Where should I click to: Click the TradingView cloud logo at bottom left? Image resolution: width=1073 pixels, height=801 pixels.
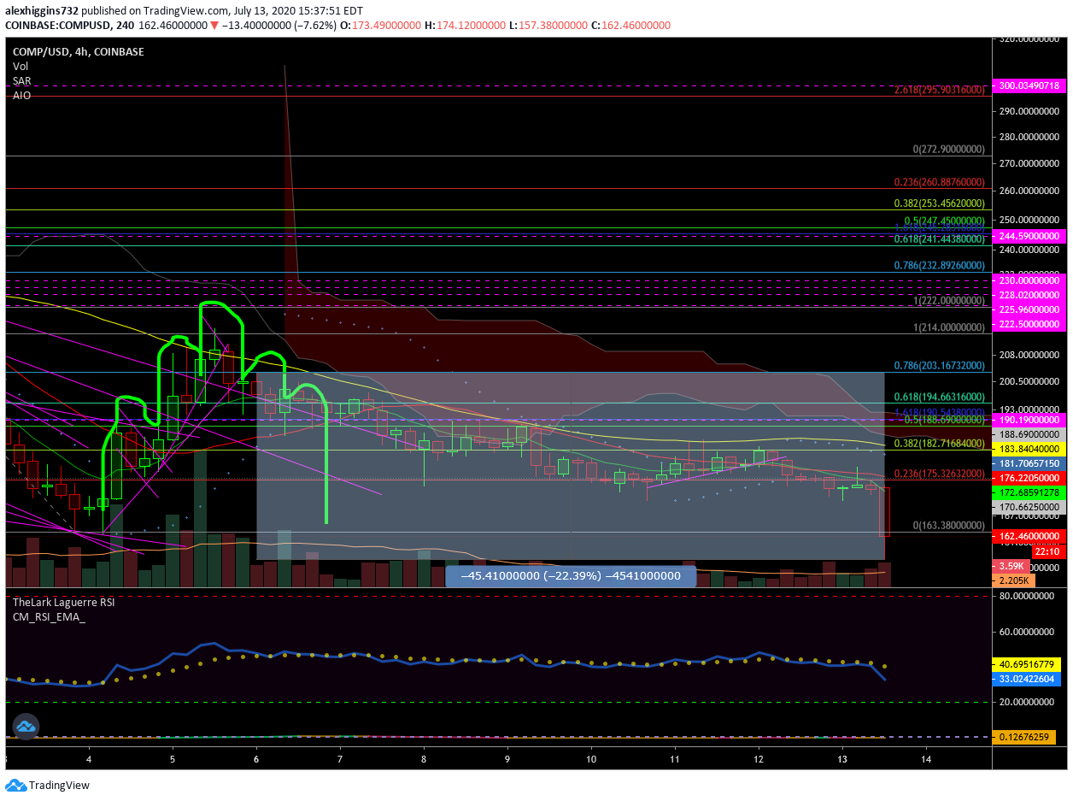(x=15, y=785)
